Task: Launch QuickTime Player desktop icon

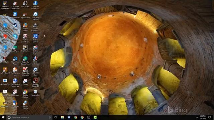Action: (x=15, y=61)
